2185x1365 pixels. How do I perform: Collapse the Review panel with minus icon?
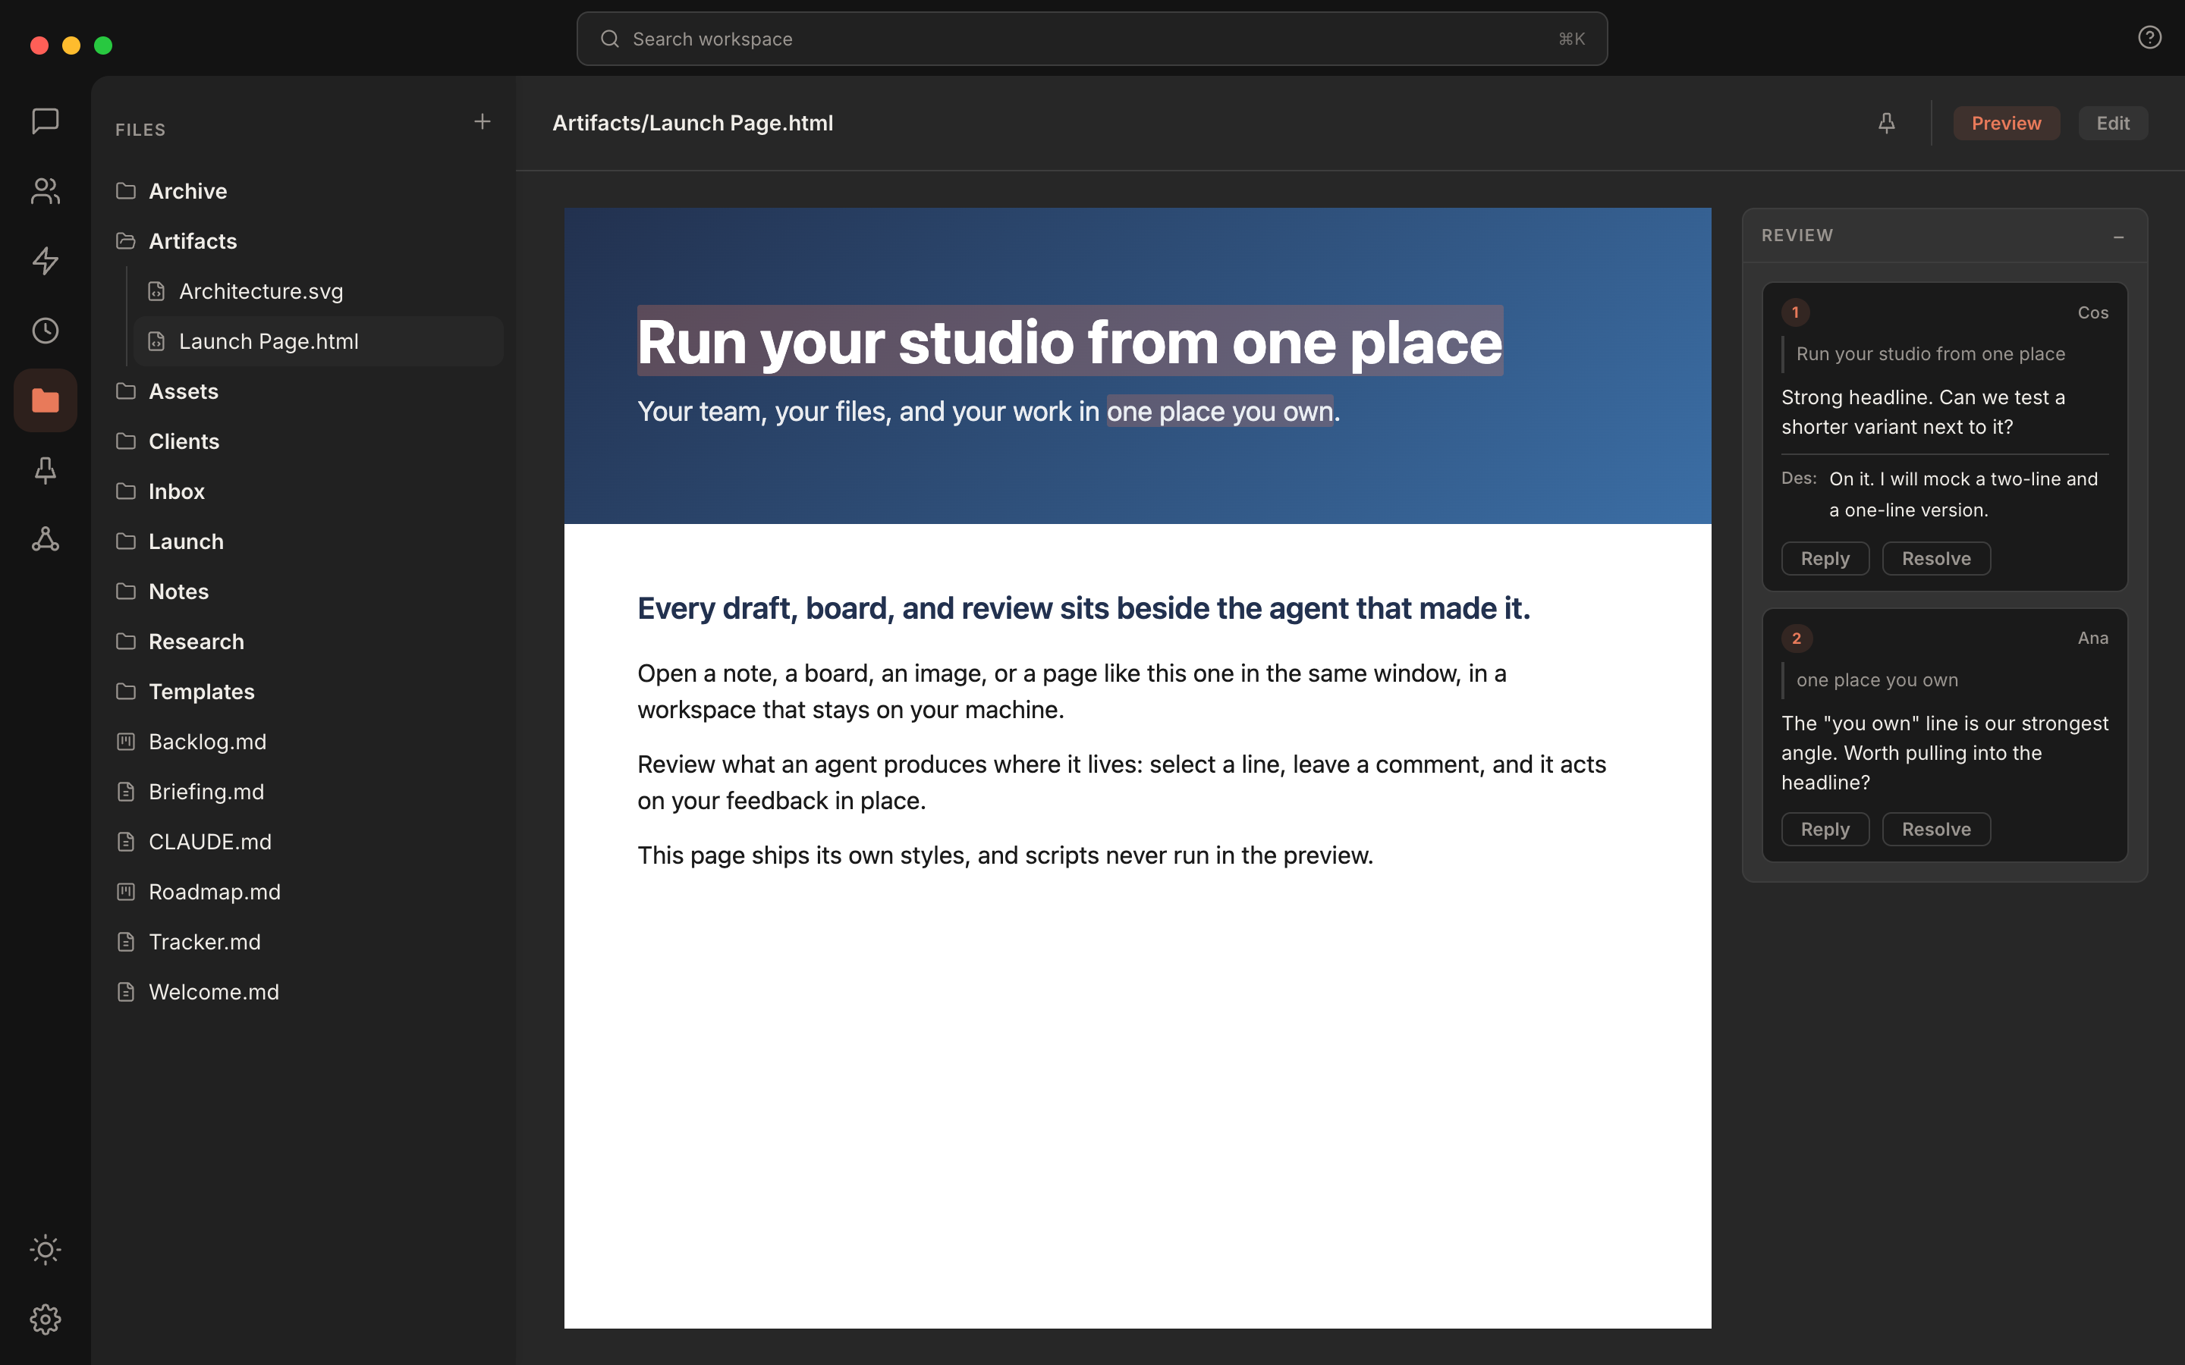pyautogui.click(x=2118, y=237)
